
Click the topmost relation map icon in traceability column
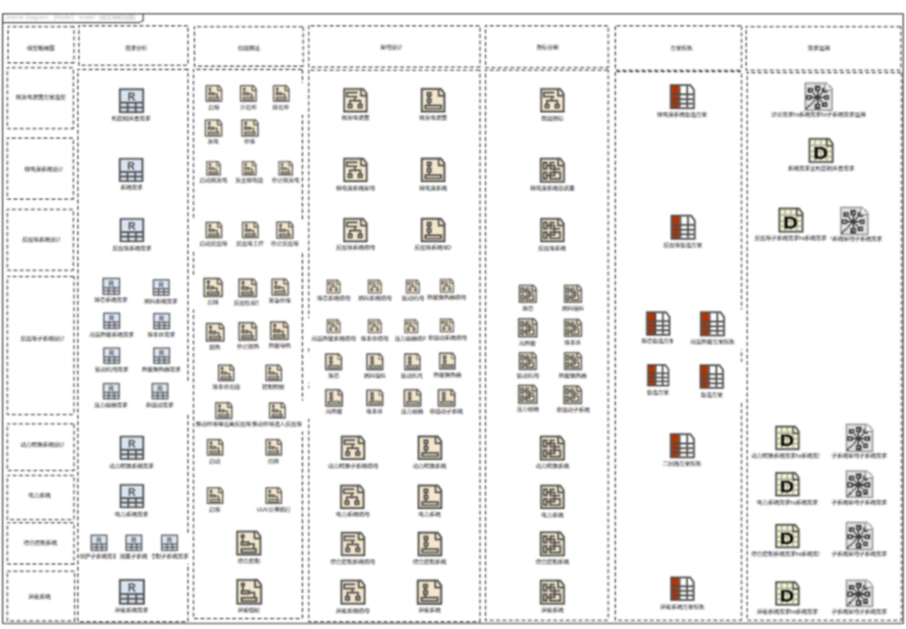click(x=819, y=97)
